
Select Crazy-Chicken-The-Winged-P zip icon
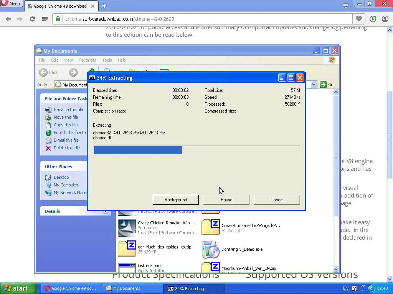click(x=211, y=227)
